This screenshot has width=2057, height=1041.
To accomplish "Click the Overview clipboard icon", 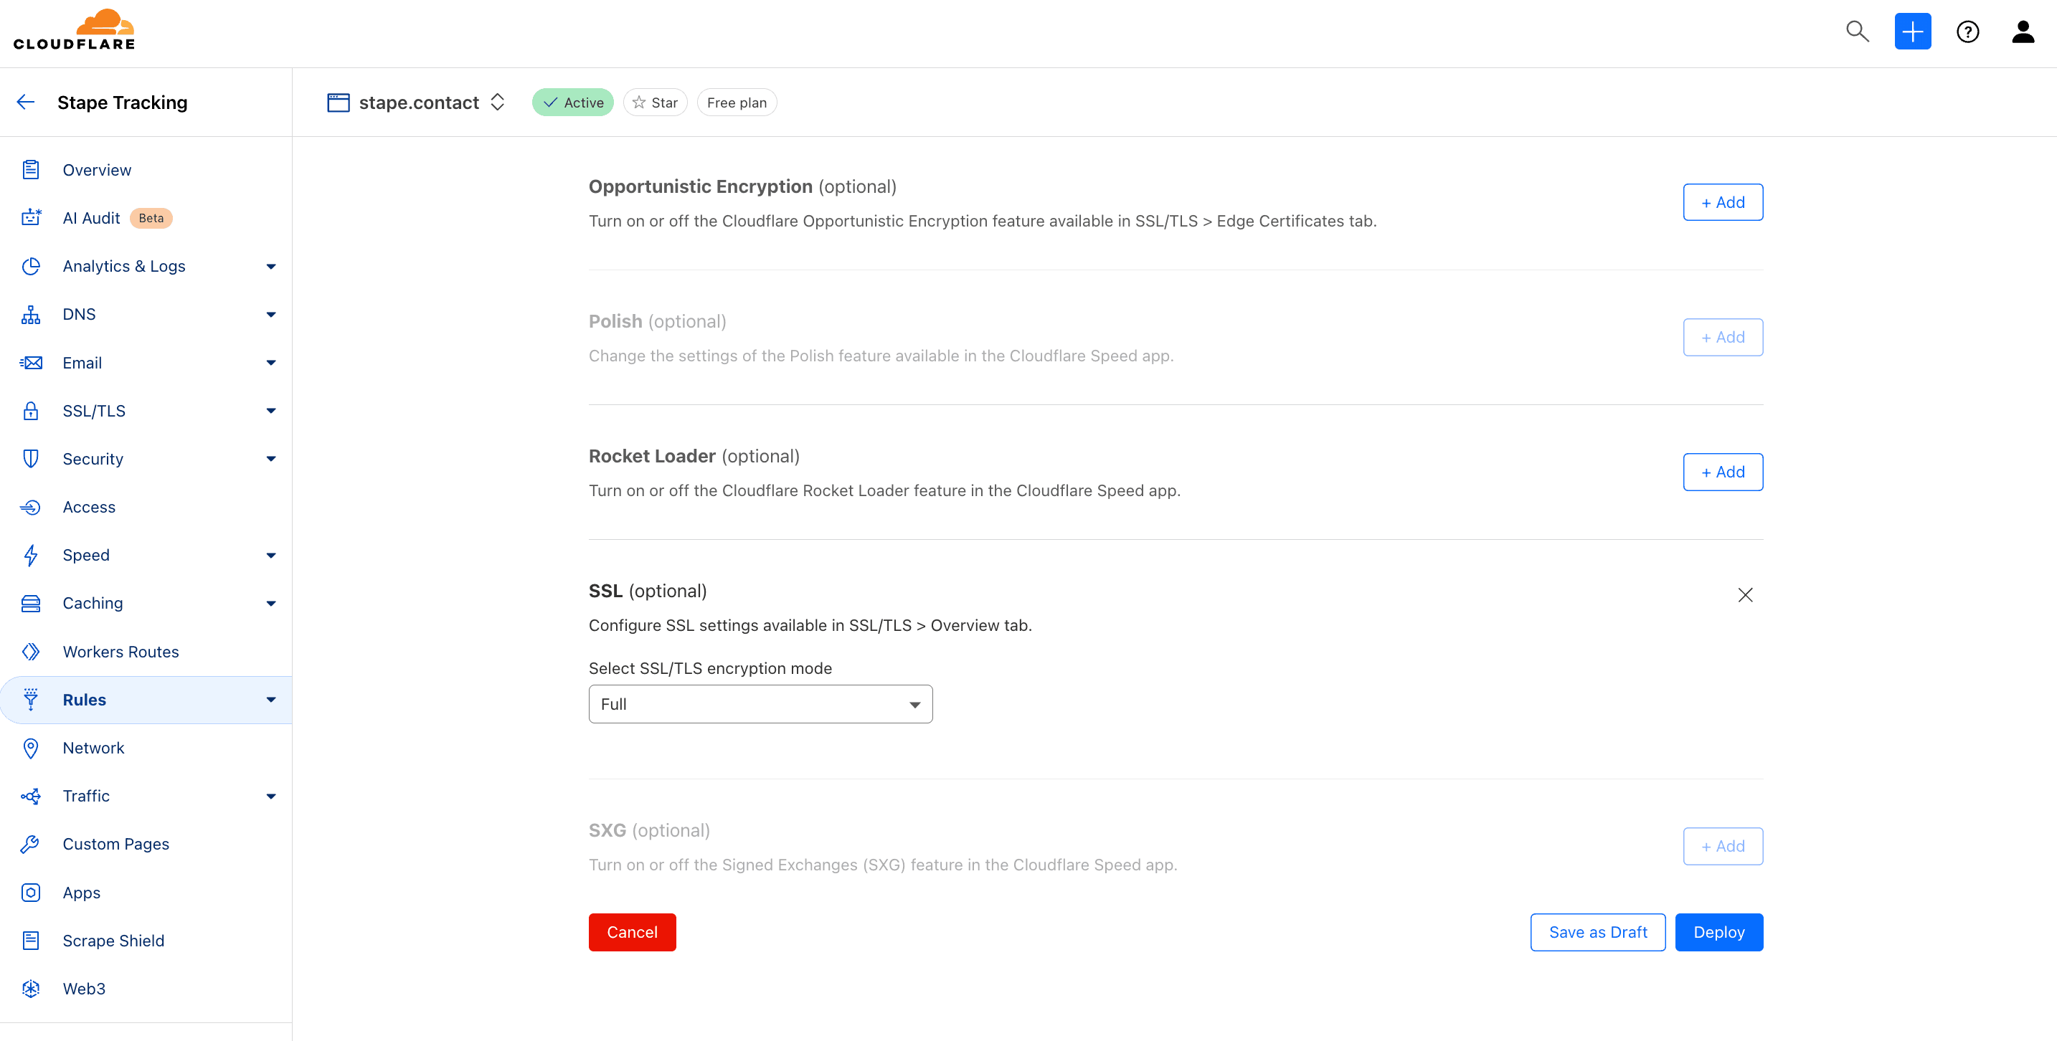I will pyautogui.click(x=31, y=169).
